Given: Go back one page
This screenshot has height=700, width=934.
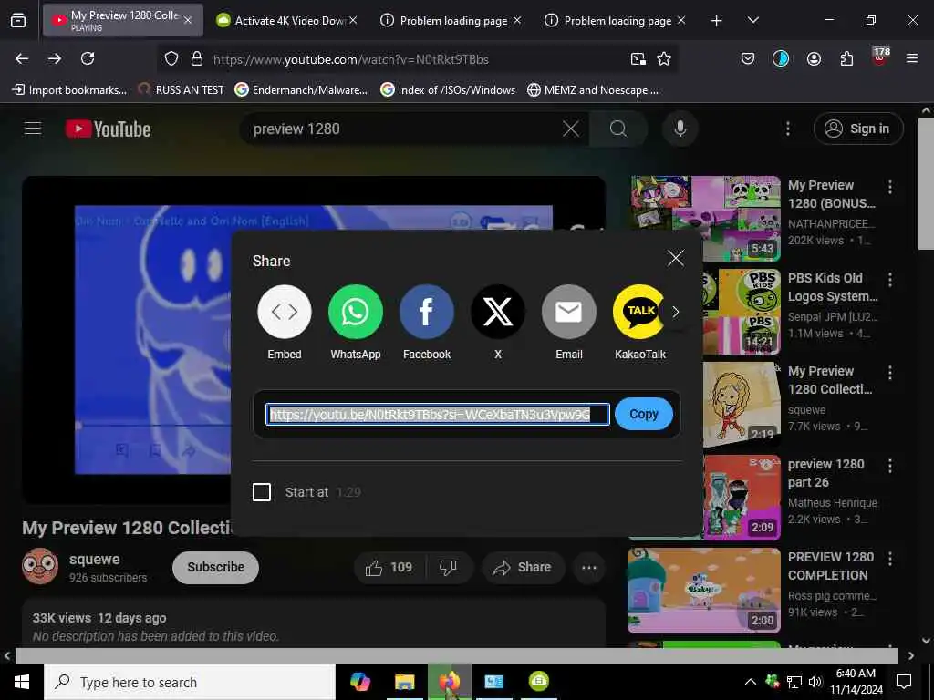Looking at the screenshot, I should [x=22, y=58].
